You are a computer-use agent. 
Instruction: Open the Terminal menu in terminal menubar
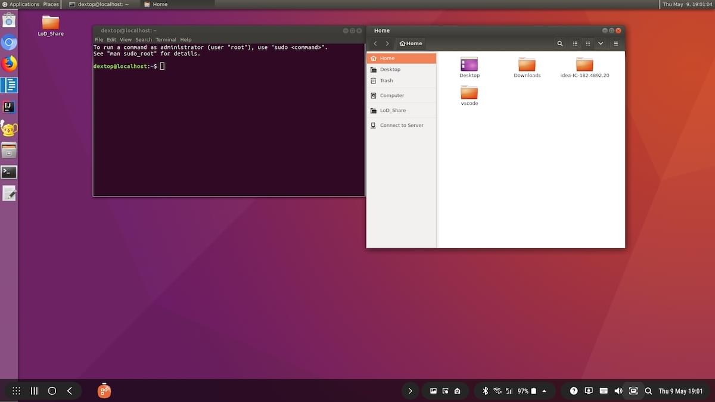click(166, 40)
